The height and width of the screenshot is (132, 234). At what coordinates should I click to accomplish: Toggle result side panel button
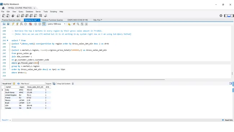230,83
